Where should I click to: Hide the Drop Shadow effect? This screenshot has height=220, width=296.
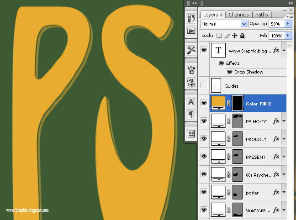229,72
